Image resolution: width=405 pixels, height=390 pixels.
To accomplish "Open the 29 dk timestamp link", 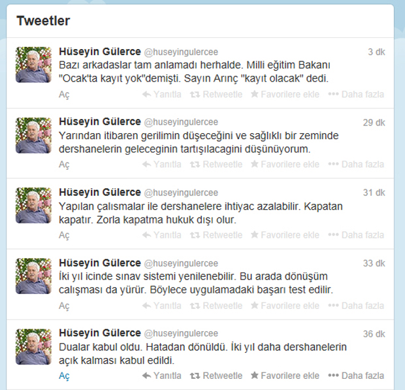I will 374,122.
